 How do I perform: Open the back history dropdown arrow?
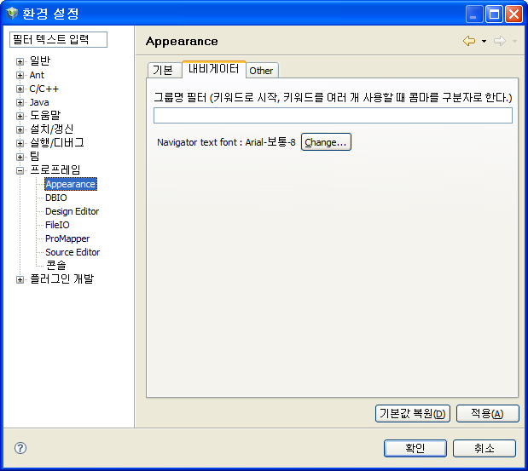click(x=484, y=41)
